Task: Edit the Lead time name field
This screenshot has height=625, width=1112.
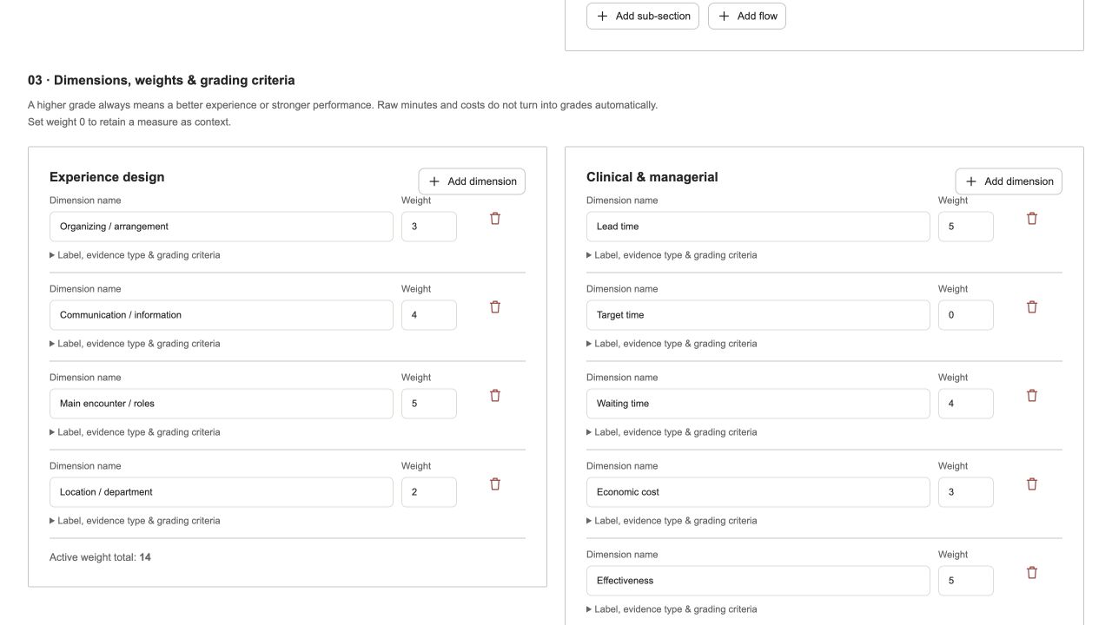Action: pyautogui.click(x=758, y=227)
